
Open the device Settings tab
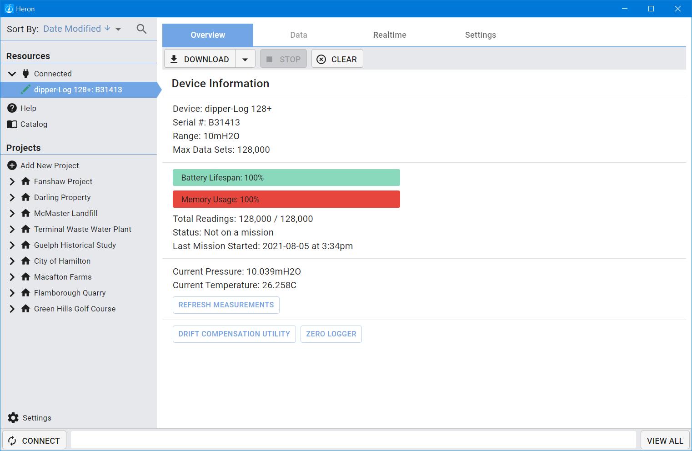(x=481, y=35)
